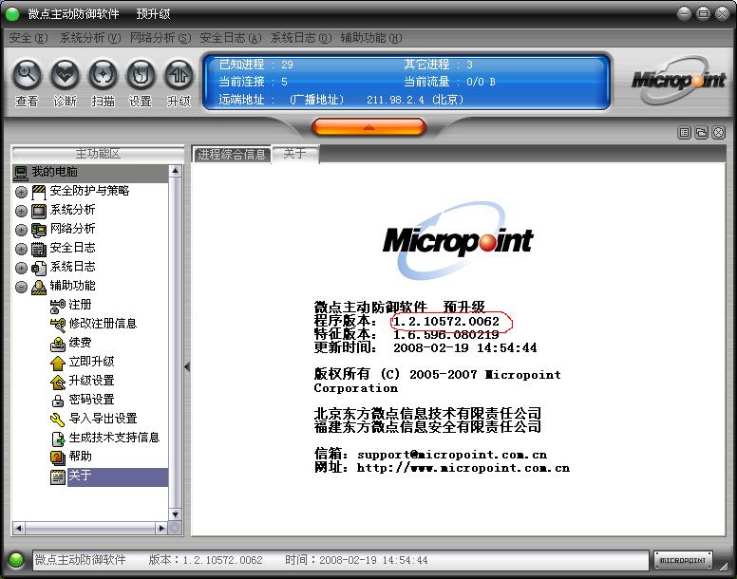Click the 立即升级 up-arrow icon
Screen dimensions: 737x579
point(57,363)
